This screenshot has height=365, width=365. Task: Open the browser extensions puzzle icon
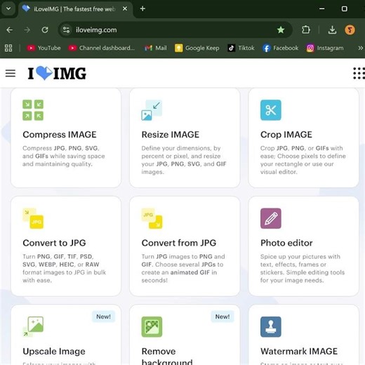click(306, 30)
